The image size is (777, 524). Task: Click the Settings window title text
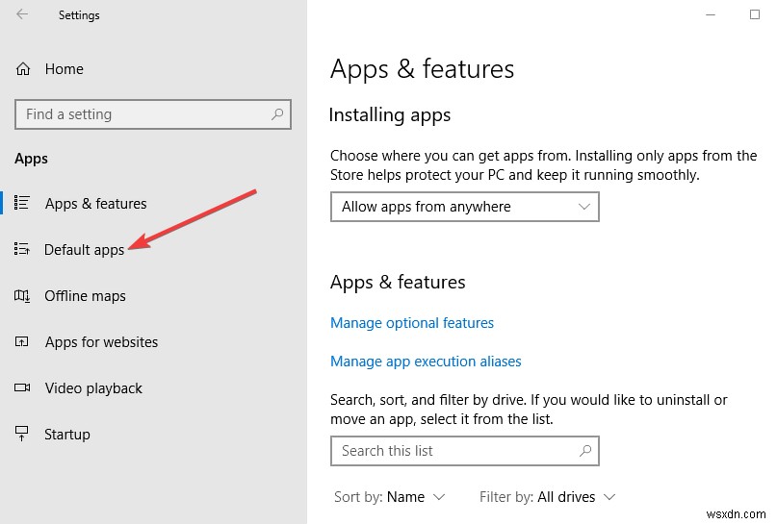coord(79,15)
